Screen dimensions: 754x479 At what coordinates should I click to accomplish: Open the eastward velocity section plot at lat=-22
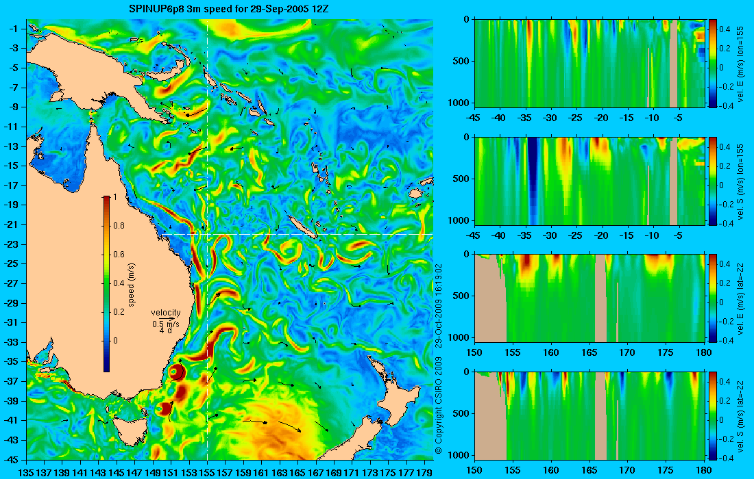(590, 298)
